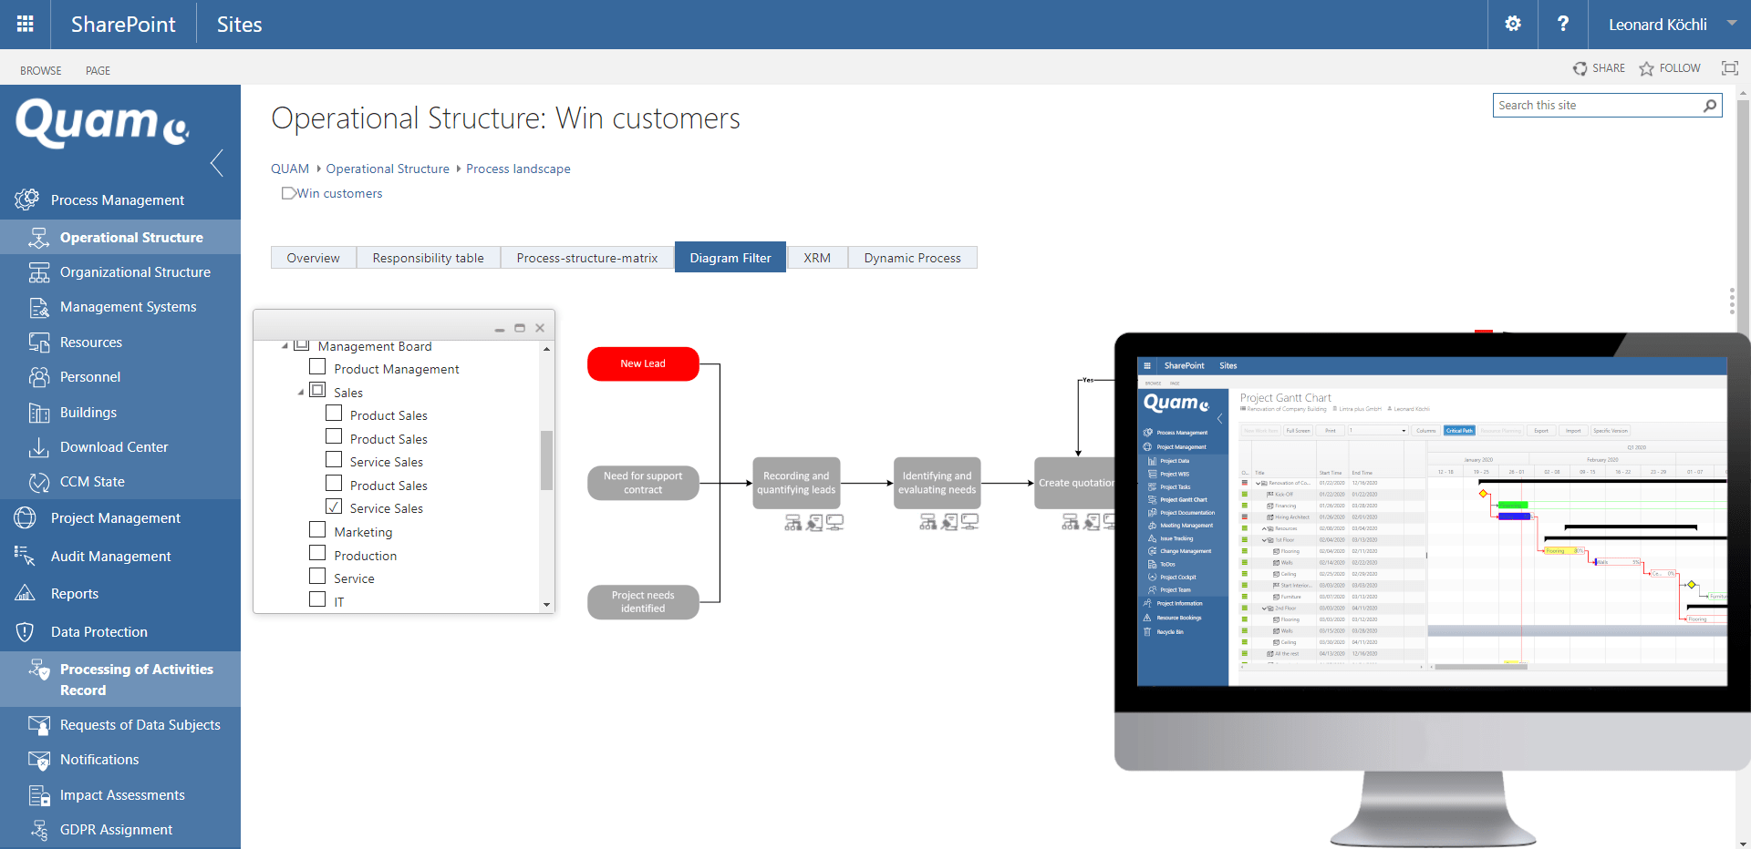Viewport: 1751px width, 849px height.
Task: Click the Organizational Structure icon in sidebar
Action: (38, 272)
